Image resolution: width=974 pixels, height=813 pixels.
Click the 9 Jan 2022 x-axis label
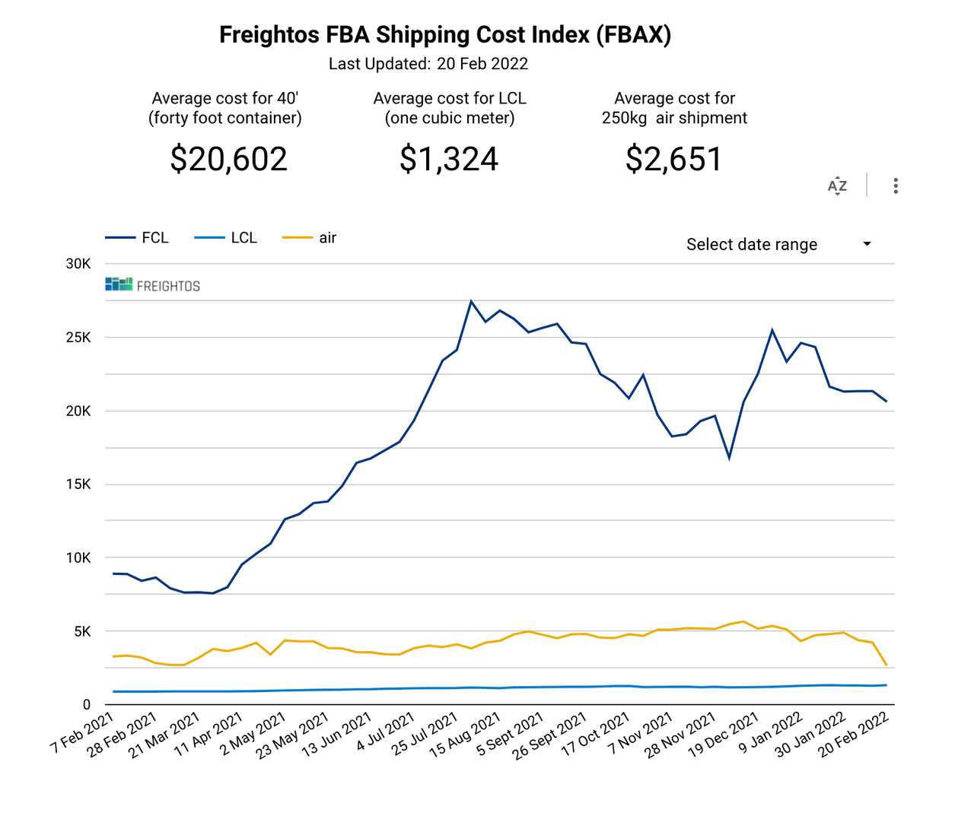pos(771,732)
